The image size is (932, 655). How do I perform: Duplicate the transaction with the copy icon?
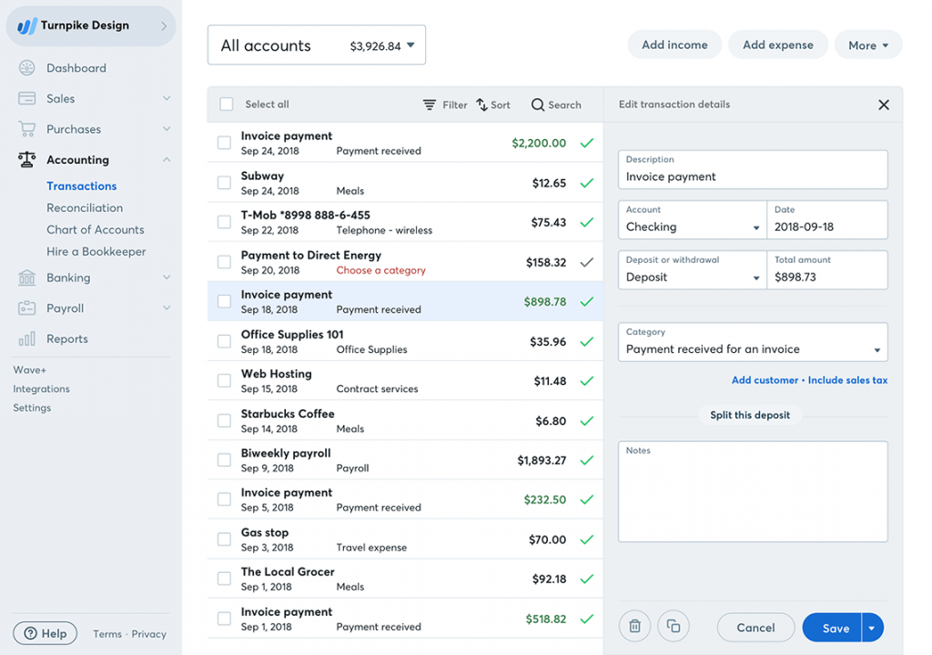point(673,626)
